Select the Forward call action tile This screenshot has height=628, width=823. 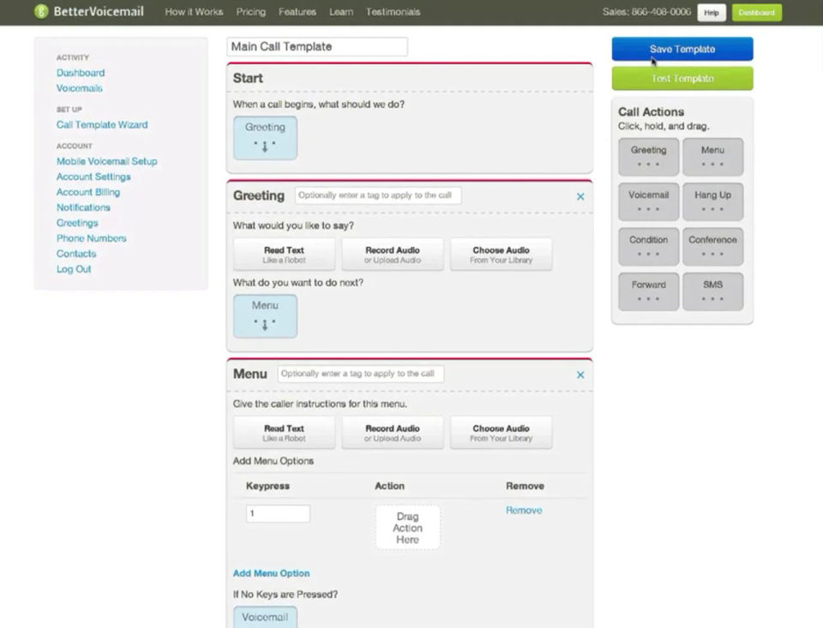coord(648,291)
